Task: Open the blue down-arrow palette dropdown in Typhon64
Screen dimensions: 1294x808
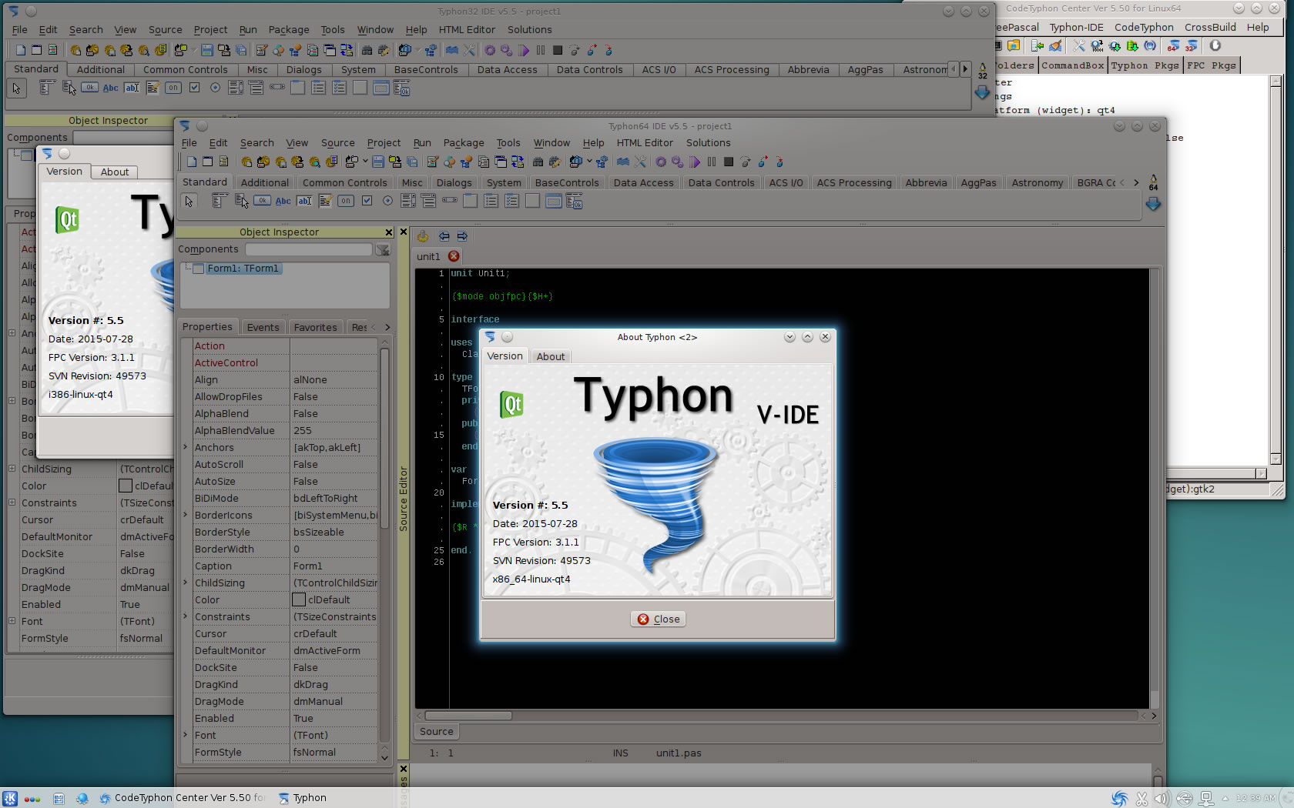Action: pyautogui.click(x=1153, y=204)
